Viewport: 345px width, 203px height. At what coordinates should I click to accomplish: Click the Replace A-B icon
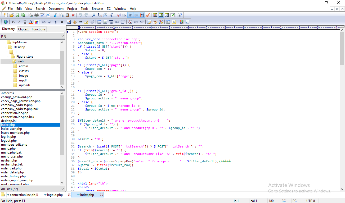(x=100, y=15)
